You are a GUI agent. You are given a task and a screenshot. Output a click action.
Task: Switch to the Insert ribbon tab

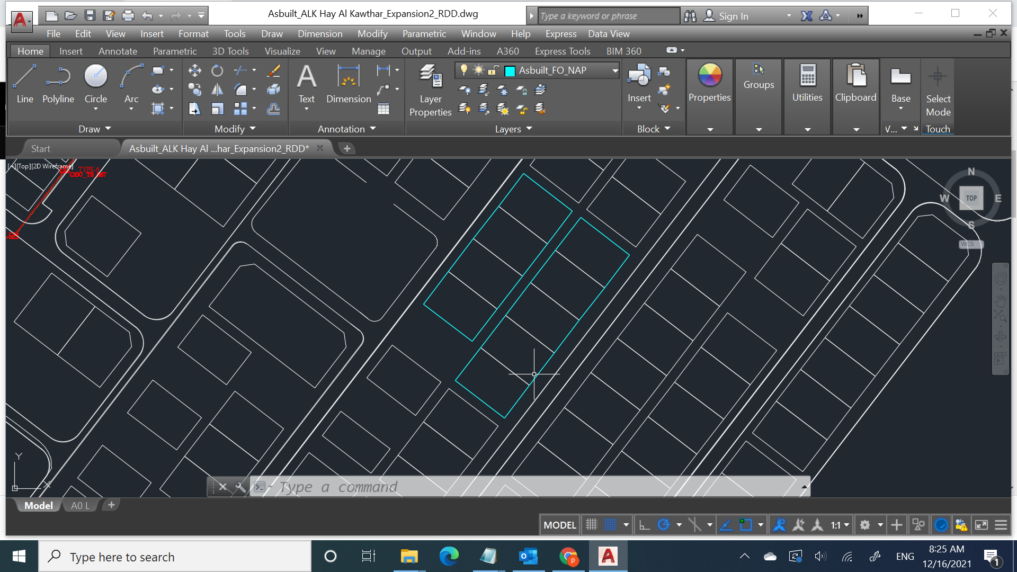(x=71, y=51)
